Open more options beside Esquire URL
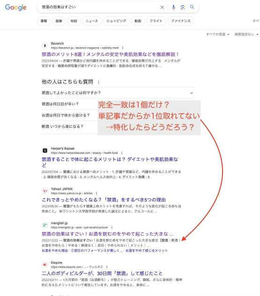The width and height of the screenshot is (260, 296). tap(107, 267)
